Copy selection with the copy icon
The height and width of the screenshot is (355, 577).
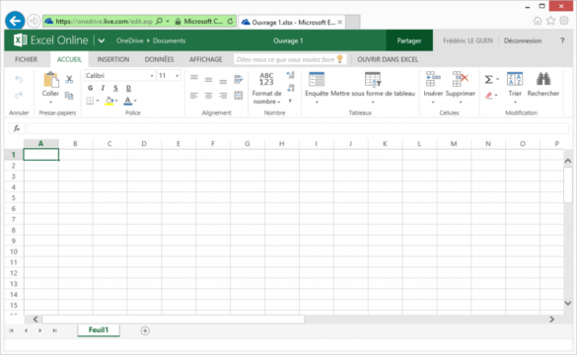pos(69,96)
